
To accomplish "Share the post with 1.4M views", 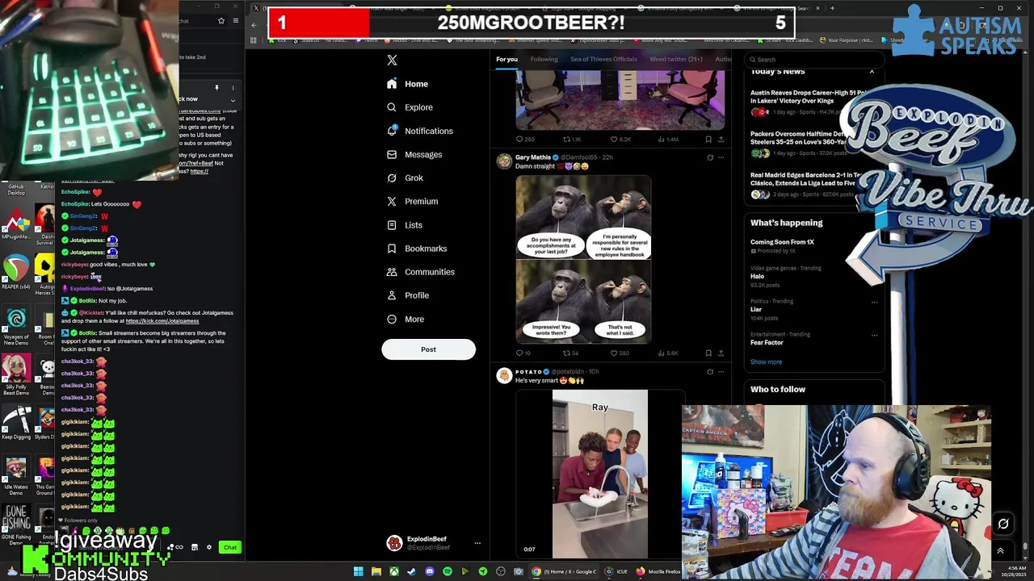I will tap(721, 139).
